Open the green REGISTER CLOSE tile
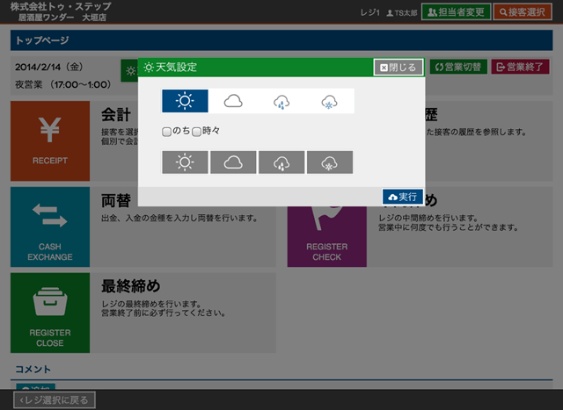Viewport: 563px width, 410px height. click(49, 312)
